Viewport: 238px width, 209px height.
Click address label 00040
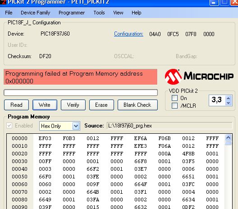click(19, 169)
